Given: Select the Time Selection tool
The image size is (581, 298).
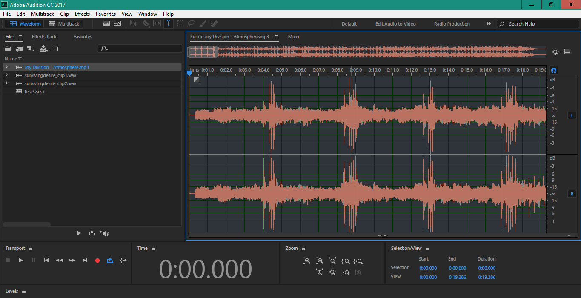Looking at the screenshot, I should click(x=169, y=24).
